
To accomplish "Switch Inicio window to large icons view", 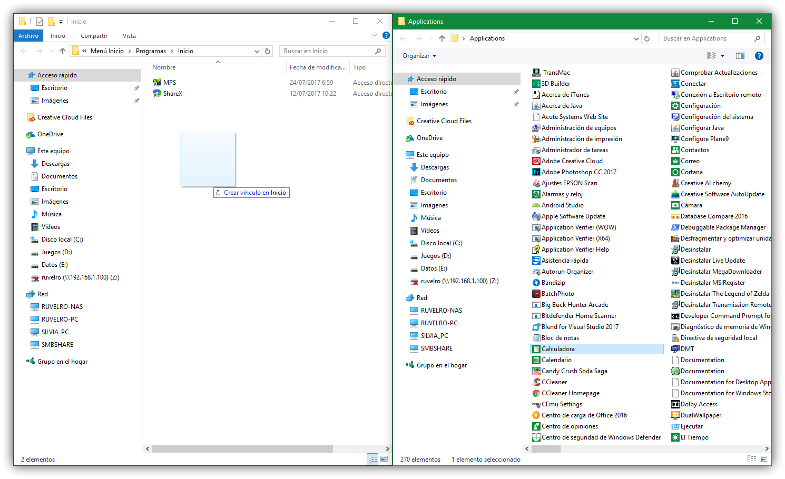I will click(384, 459).
